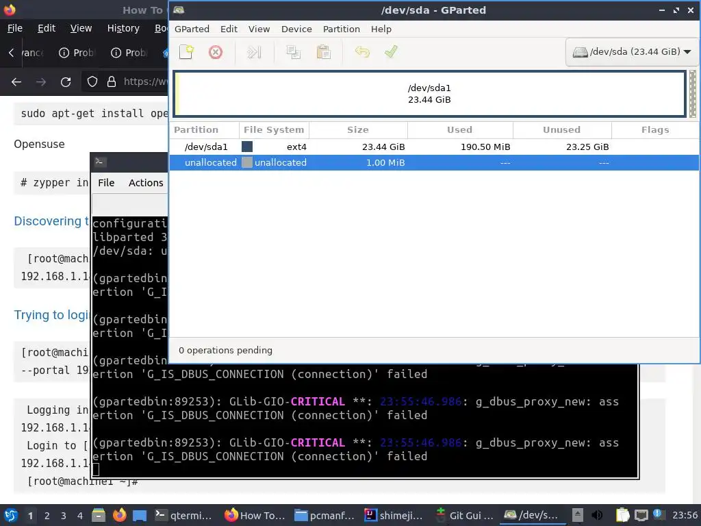Click the File System column header

pyautogui.click(x=274, y=129)
